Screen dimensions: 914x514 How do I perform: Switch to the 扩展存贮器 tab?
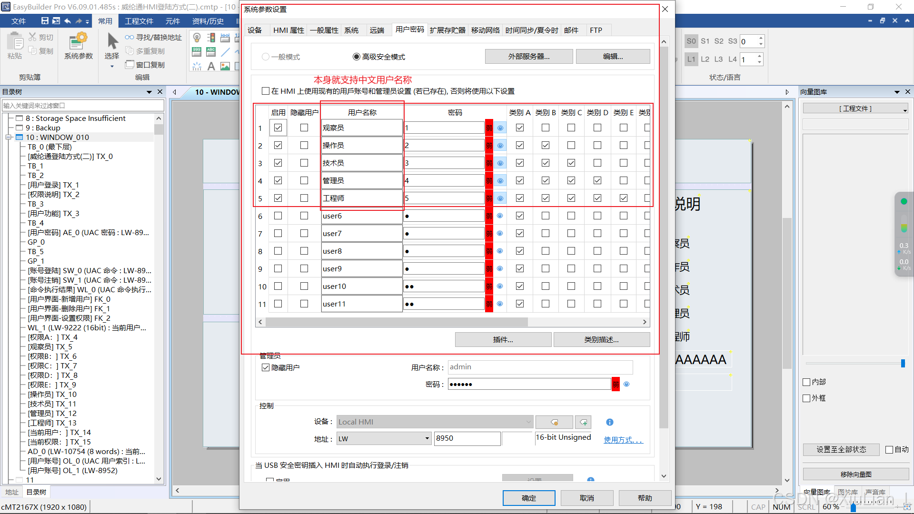point(447,30)
